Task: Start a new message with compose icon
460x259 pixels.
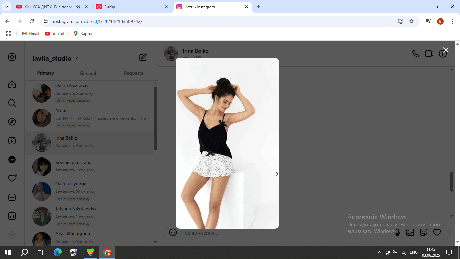Action: coord(143,57)
